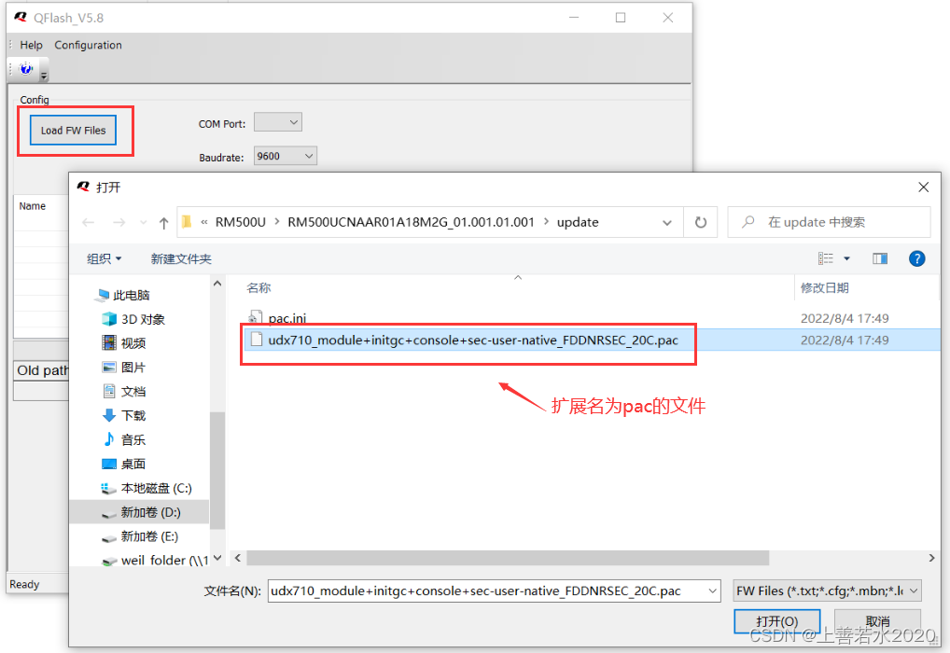Click the QFlash help toolbar icon
Image resolution: width=950 pixels, height=653 pixels.
point(26,68)
